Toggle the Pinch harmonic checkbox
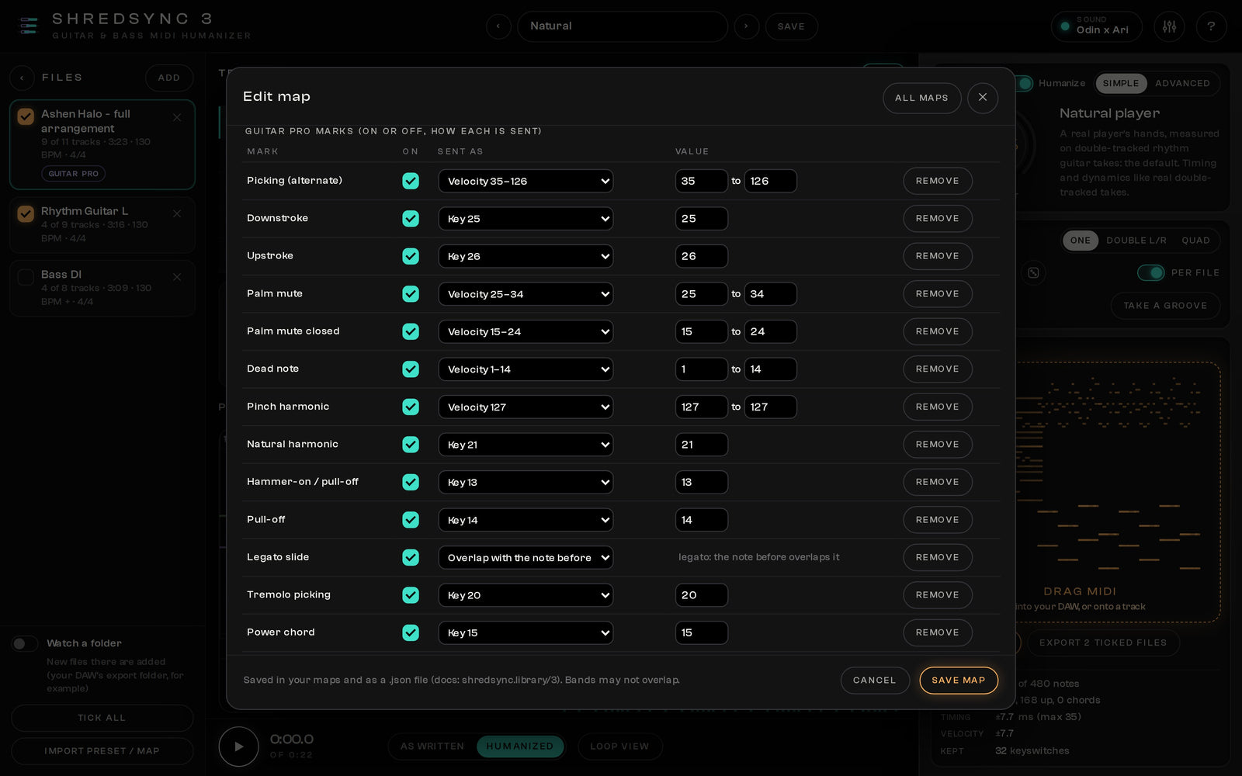1242x776 pixels. [411, 407]
